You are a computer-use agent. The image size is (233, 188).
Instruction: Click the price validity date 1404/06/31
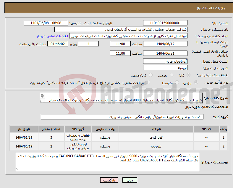coord(165,53)
